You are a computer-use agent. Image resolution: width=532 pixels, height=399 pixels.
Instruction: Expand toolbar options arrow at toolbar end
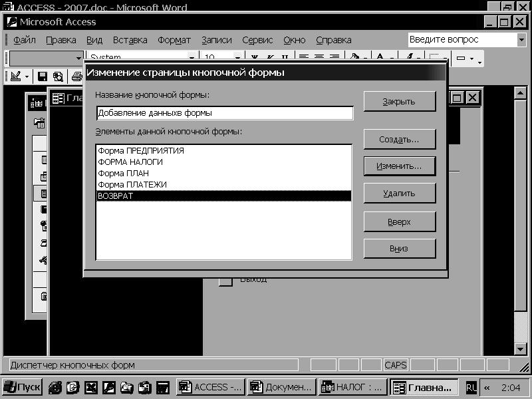point(479,62)
